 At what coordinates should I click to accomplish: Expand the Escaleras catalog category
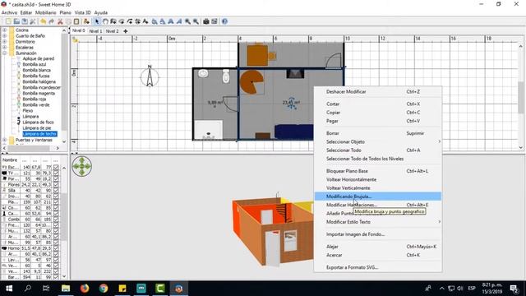coord(5,48)
